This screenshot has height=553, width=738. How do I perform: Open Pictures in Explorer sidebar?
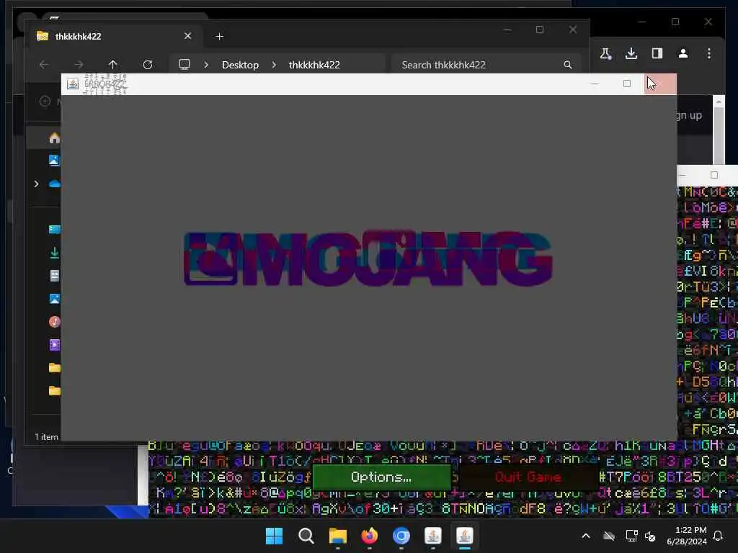click(55, 299)
